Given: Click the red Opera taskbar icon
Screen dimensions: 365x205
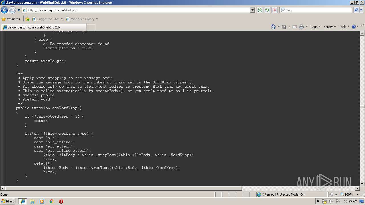Looking at the screenshot, I should 61,201.
